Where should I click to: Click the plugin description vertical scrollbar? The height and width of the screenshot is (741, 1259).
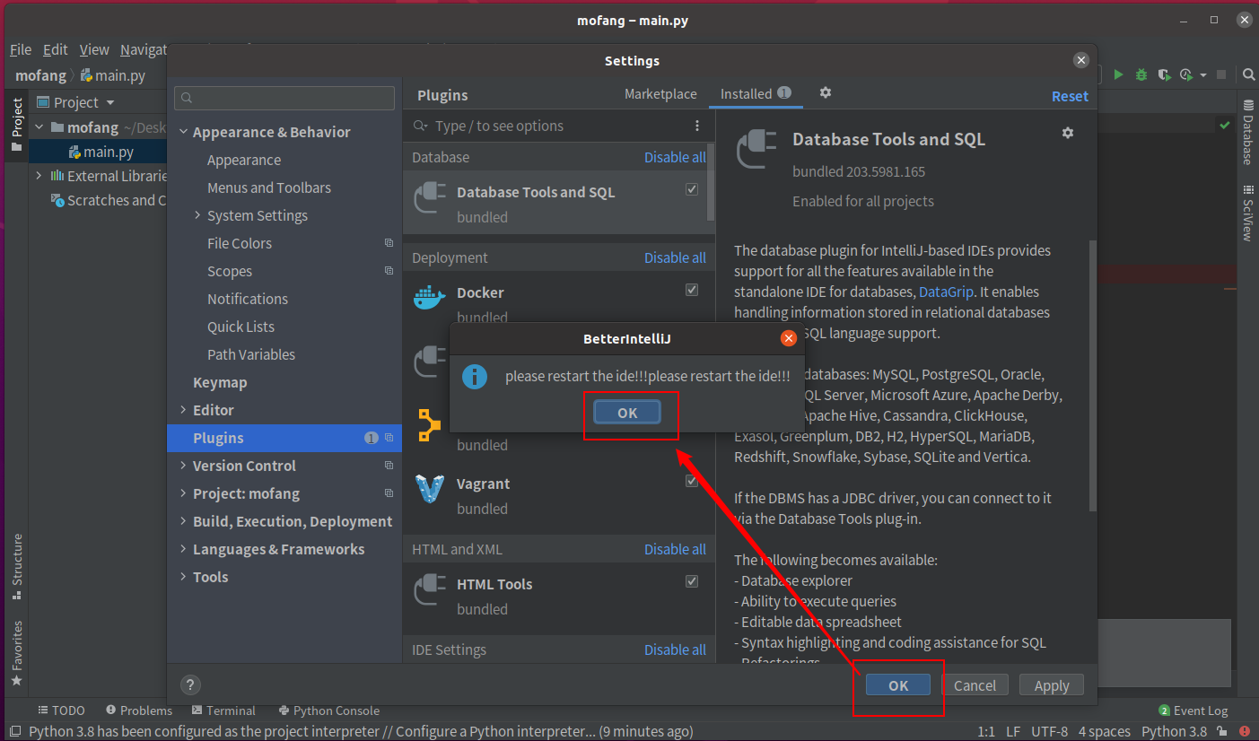point(1092,375)
